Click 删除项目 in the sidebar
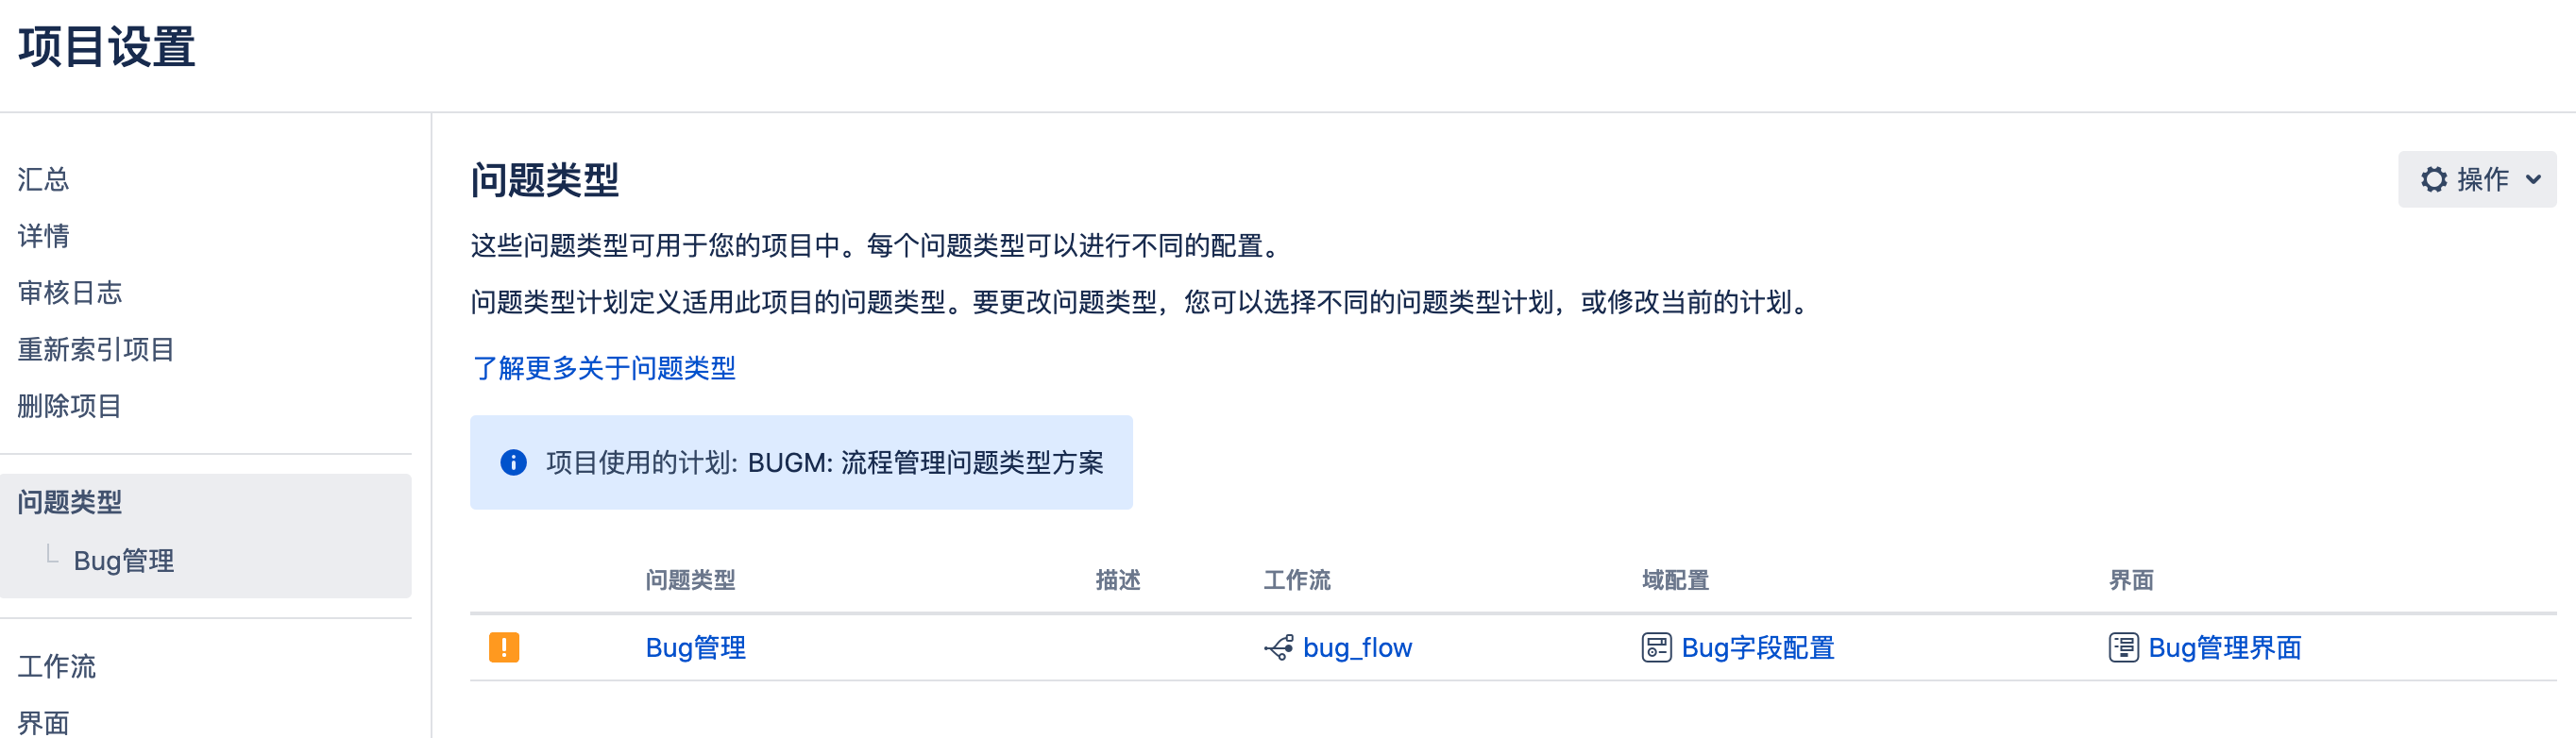Image resolution: width=2576 pixels, height=738 pixels. [69, 406]
